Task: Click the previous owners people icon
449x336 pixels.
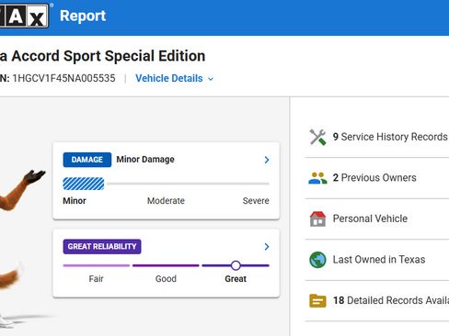Action: (317, 178)
